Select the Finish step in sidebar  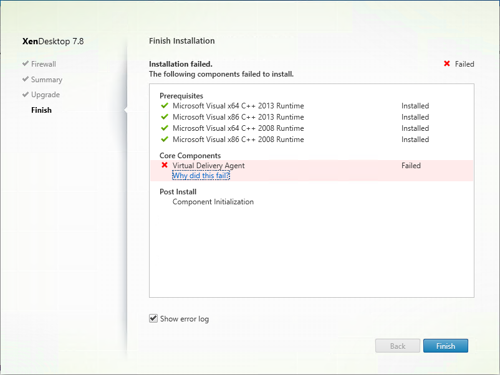[41, 110]
